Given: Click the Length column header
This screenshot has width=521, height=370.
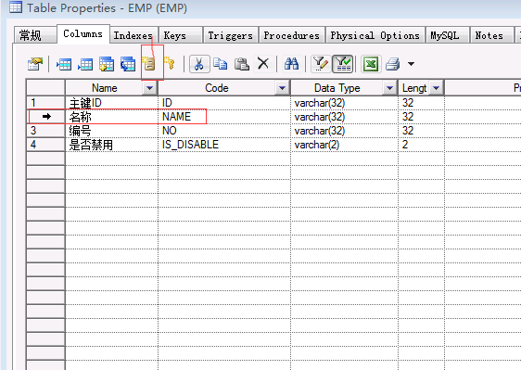Looking at the screenshot, I should [414, 88].
